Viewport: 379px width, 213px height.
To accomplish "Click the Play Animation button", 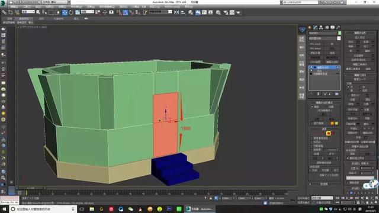I will (x=347, y=198).
